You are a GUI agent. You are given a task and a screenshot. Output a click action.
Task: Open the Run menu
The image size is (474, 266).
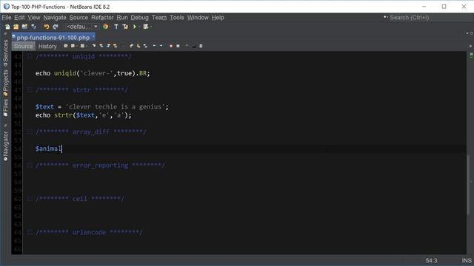(122, 18)
